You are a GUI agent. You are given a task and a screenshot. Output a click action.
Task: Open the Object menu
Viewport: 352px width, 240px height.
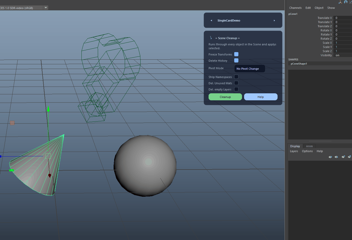[x=319, y=8]
